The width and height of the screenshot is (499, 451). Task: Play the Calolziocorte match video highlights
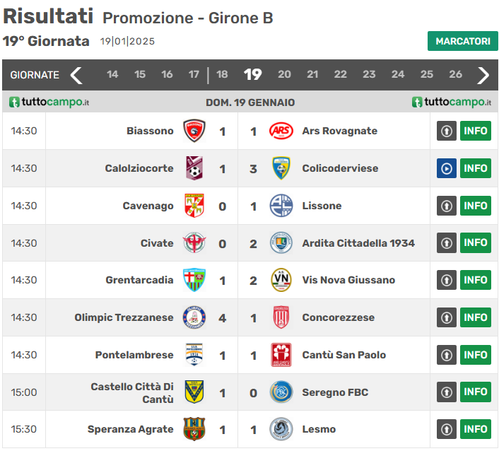pyautogui.click(x=446, y=168)
